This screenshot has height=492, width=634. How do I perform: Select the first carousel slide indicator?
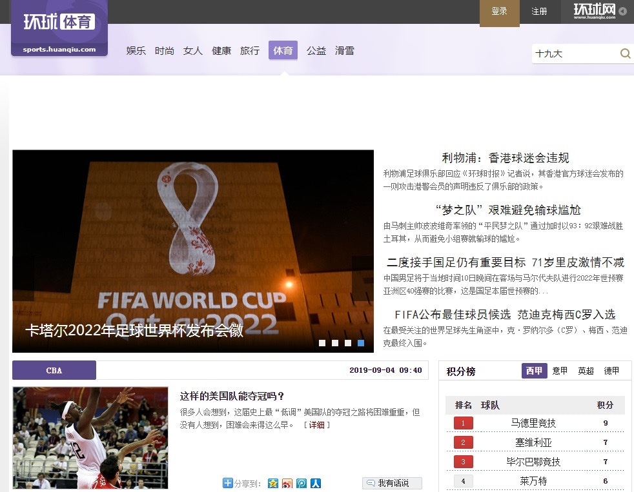click(x=322, y=343)
